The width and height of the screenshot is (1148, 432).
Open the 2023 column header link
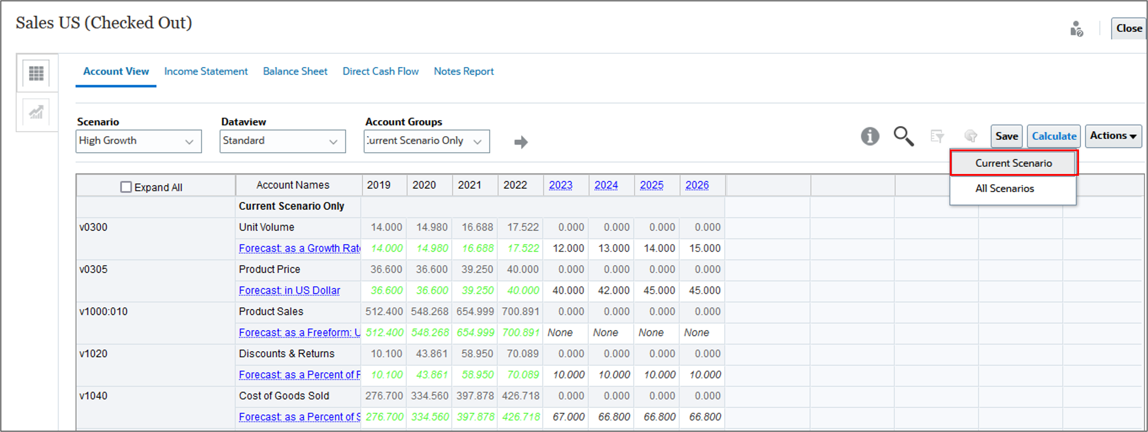(x=560, y=185)
